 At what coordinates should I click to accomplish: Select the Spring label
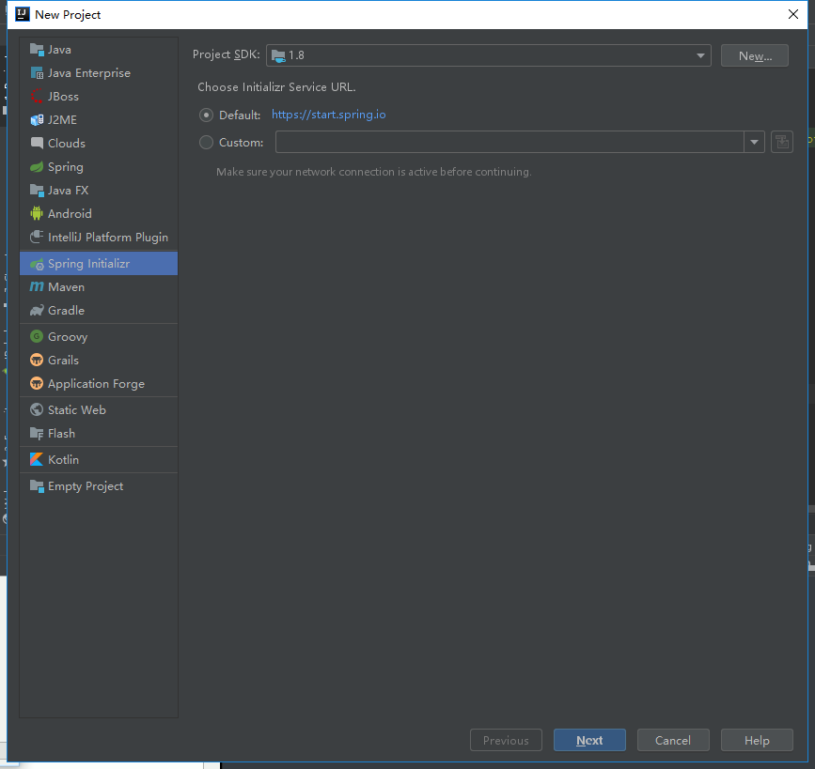pos(66,167)
